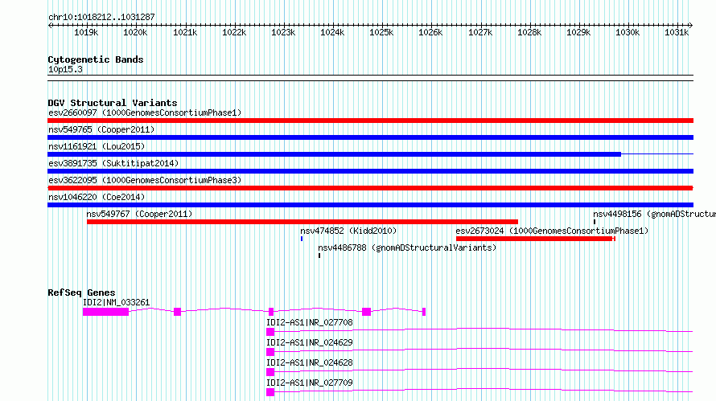Click the red bar under esv2660097
The image size is (716, 401).
[x=370, y=121]
